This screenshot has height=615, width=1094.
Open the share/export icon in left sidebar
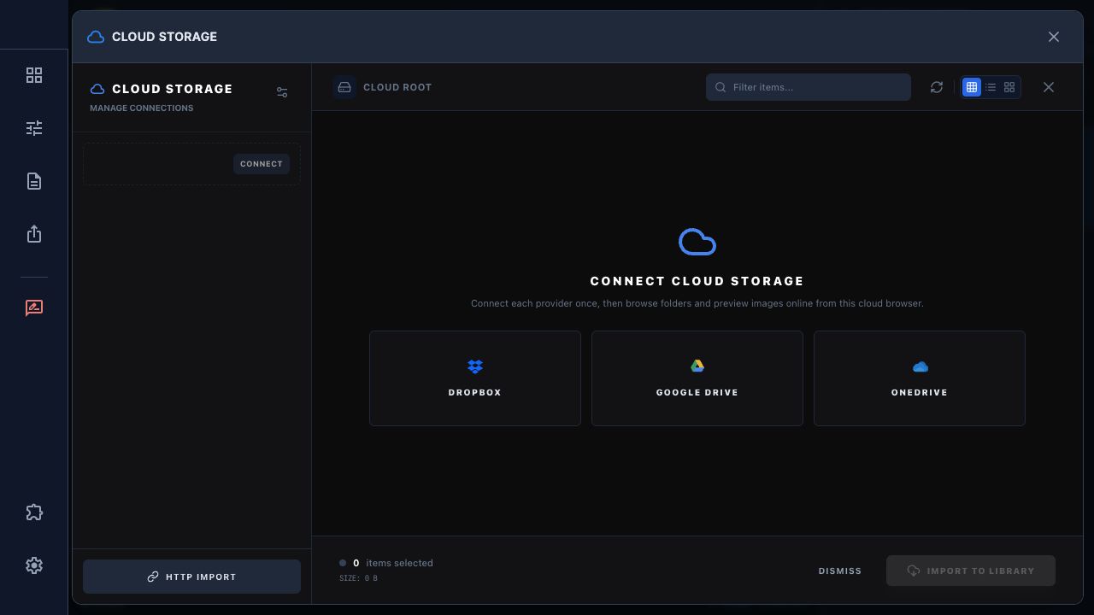(x=34, y=234)
